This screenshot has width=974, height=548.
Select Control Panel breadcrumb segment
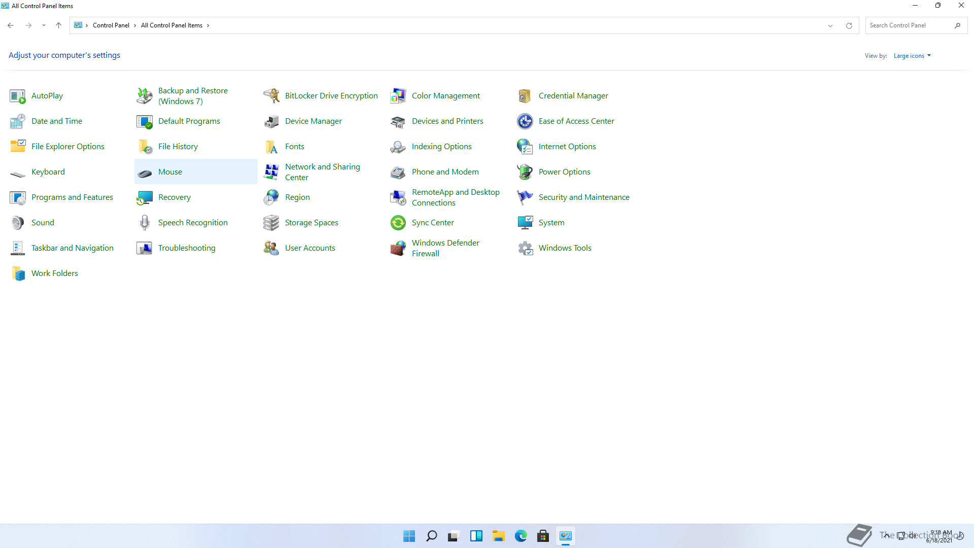111,25
